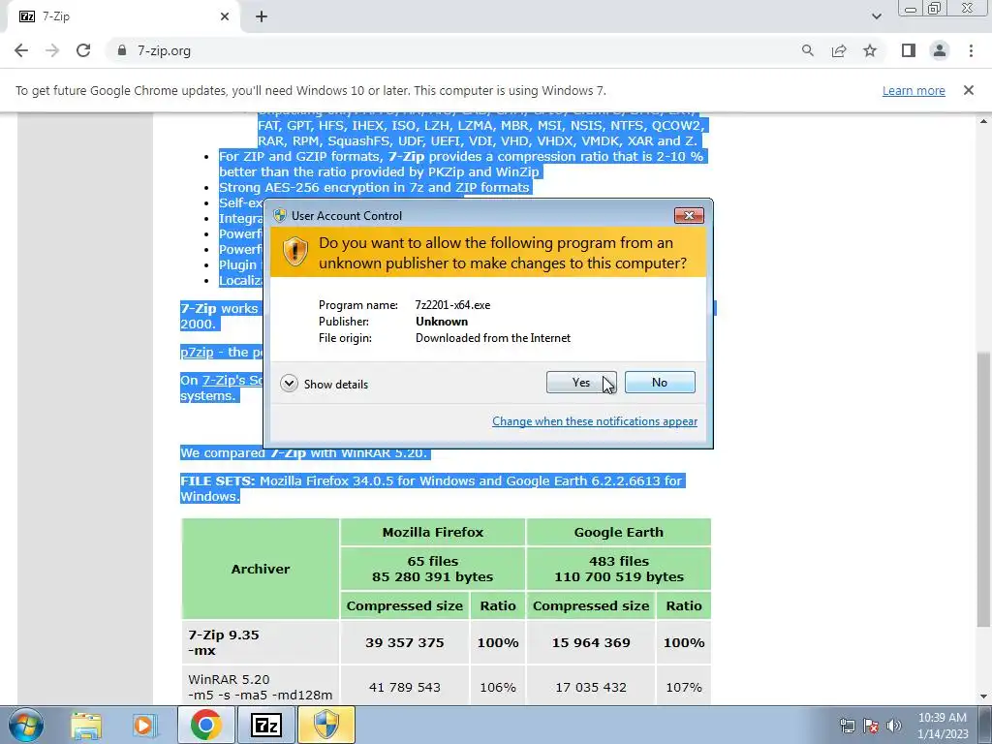The width and height of the screenshot is (992, 744).
Task: Click the scrollbar up arrow
Action: (983, 120)
